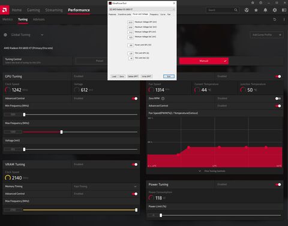288x226 pixels.
Task: Select the Manual tuning control button
Action: click(204, 61)
